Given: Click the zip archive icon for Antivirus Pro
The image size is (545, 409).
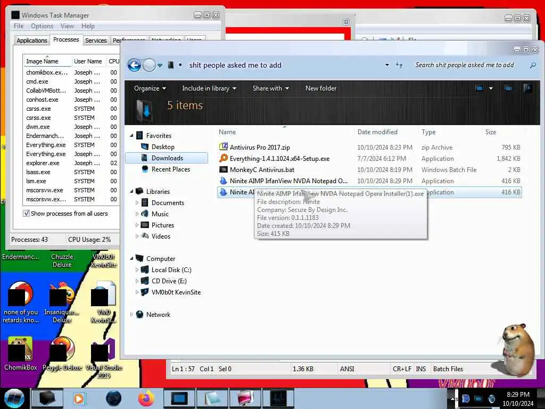Looking at the screenshot, I should pos(224,147).
